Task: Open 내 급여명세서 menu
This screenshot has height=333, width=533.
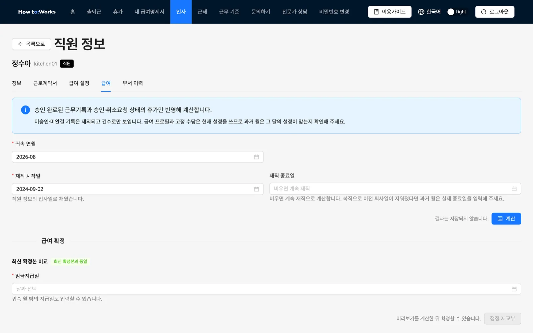Action: (x=149, y=12)
